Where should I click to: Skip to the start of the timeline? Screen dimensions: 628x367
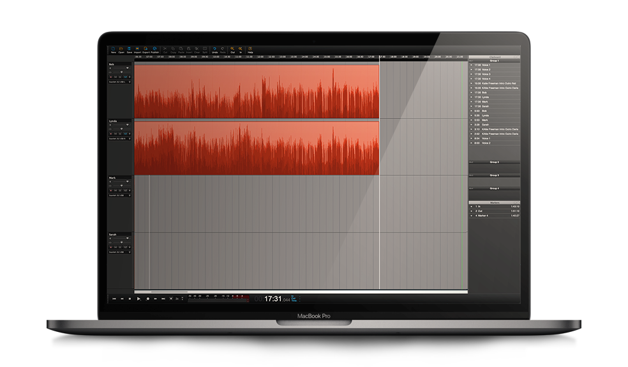[114, 299]
